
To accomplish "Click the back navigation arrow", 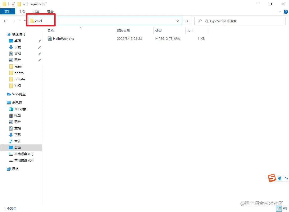I will coord(5,21).
